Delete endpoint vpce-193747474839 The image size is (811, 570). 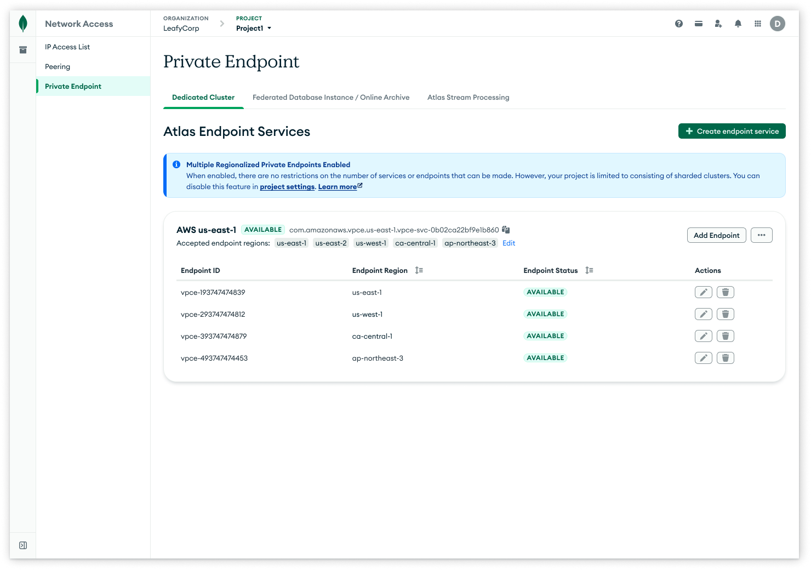click(726, 292)
